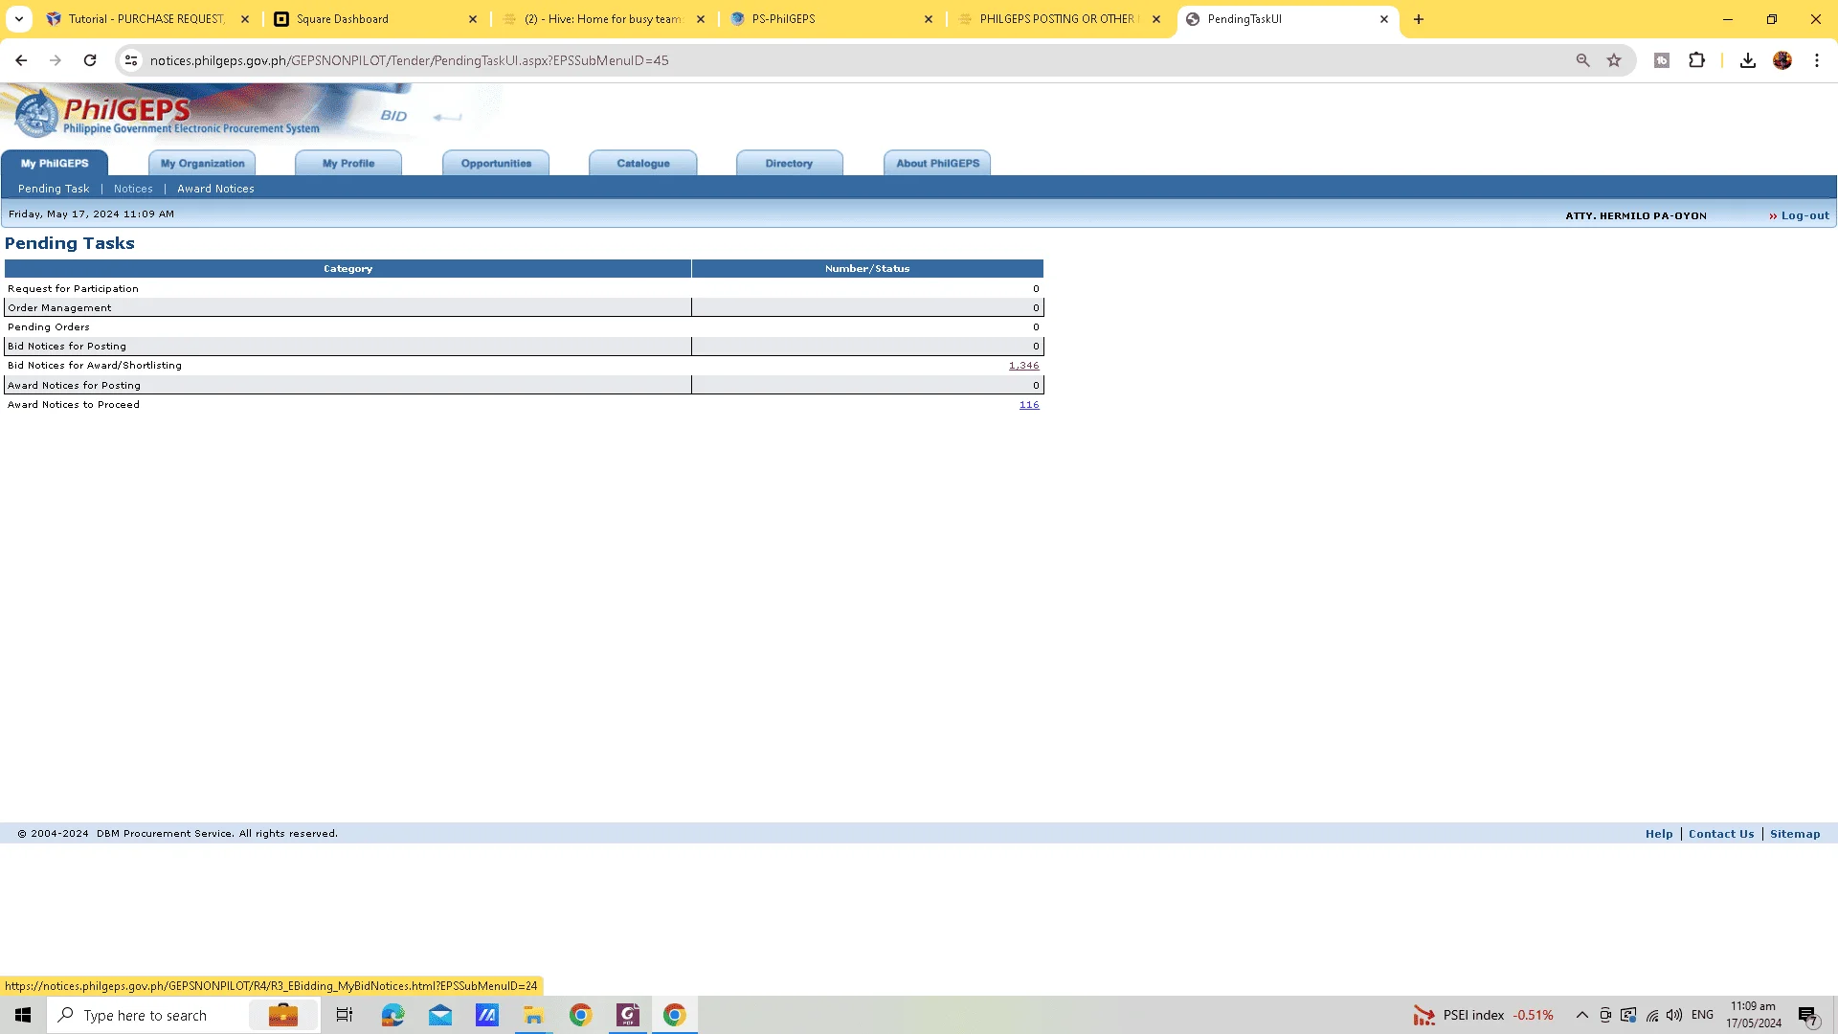Click the volume speaker tray icon

pos(1674,1015)
